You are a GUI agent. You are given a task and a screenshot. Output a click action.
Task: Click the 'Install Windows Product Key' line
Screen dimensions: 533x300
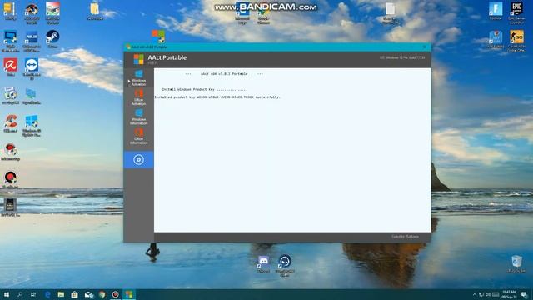click(203, 90)
